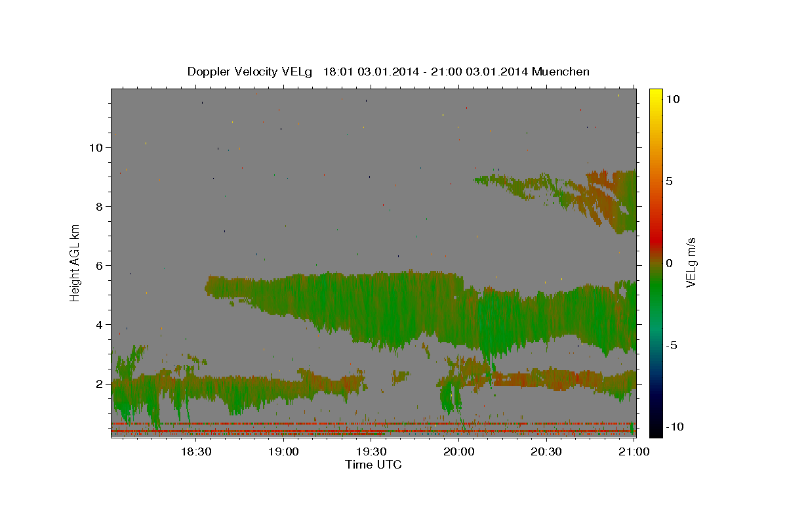This screenshot has height=525, width=787.
Task: Click the plot title 'Doppler Velocity VELg'
Action: pos(251,72)
